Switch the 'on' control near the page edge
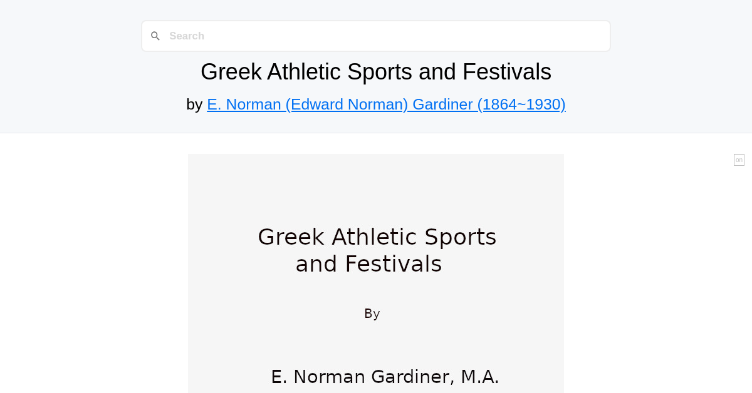752x393 pixels. [x=739, y=160]
